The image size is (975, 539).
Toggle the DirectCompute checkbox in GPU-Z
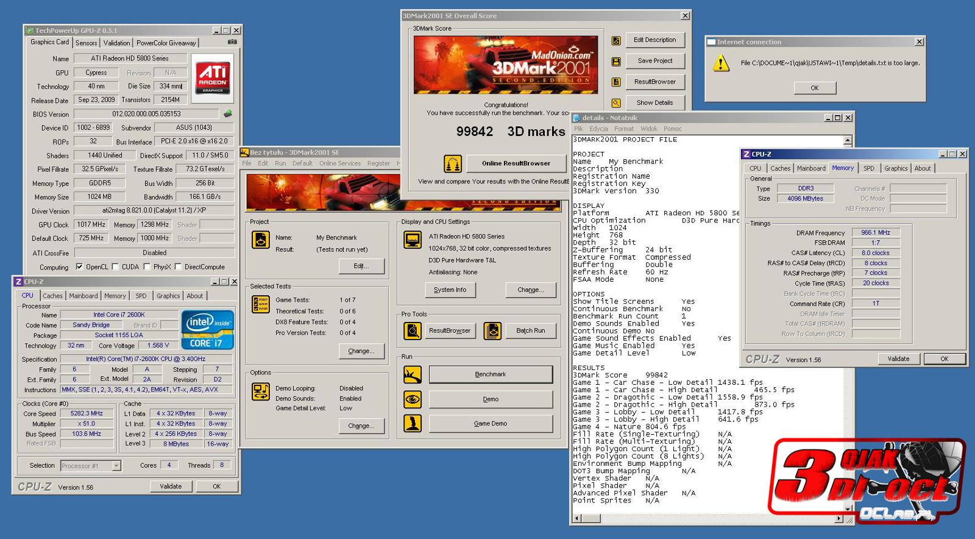178,266
